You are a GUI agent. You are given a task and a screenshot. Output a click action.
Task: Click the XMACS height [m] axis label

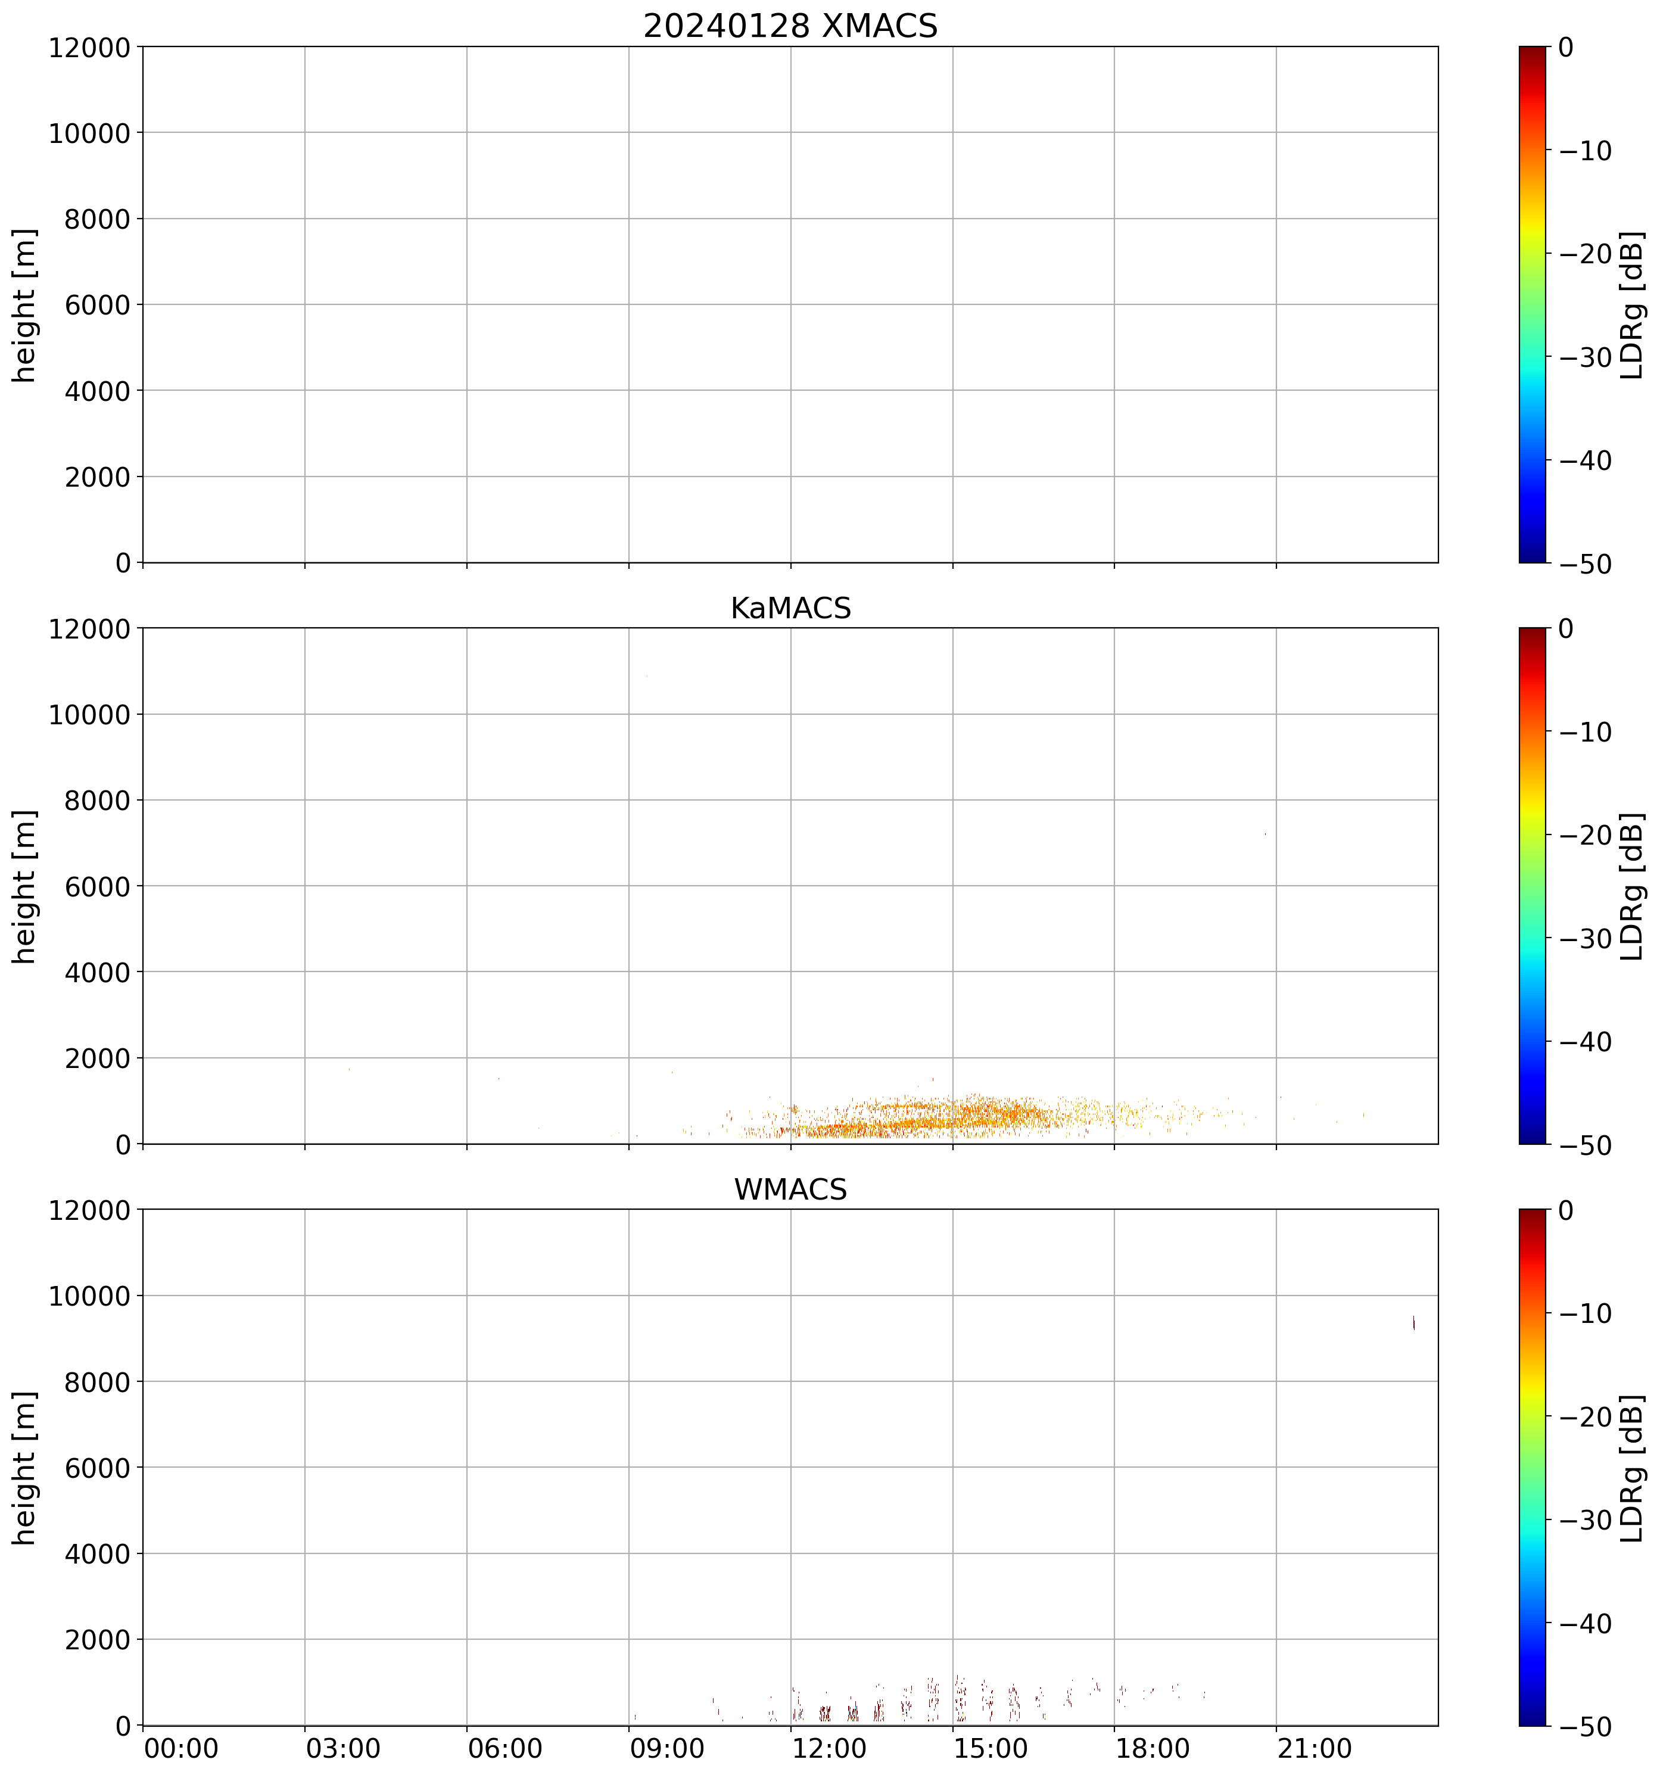click(25, 304)
